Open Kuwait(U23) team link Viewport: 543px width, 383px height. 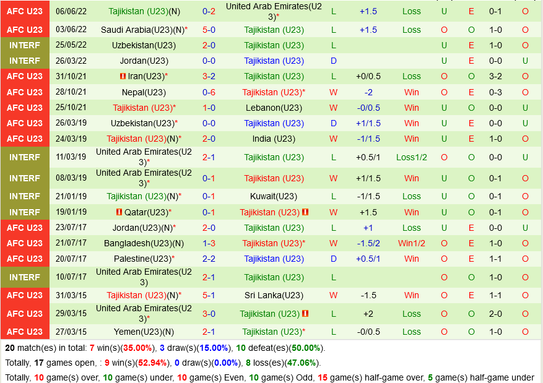click(274, 197)
